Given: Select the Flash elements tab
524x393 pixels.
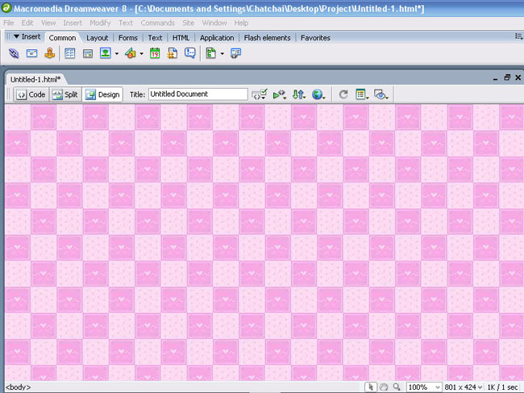Looking at the screenshot, I should click(x=267, y=38).
